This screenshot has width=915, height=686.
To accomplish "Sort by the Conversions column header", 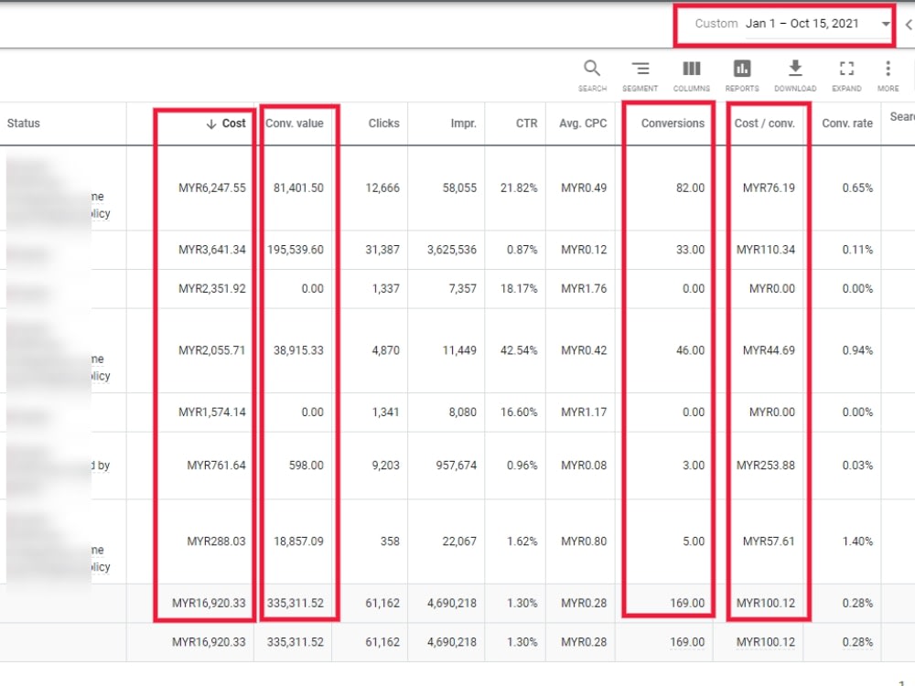I will (673, 123).
